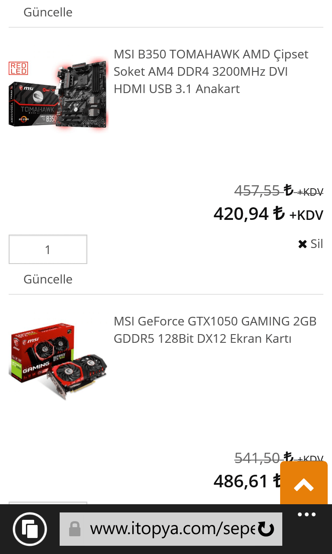Tap the RED LED badge icon
332x554 pixels.
pyautogui.click(x=18, y=68)
